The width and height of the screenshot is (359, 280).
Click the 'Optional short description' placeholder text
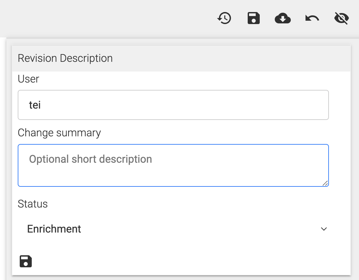(x=91, y=159)
